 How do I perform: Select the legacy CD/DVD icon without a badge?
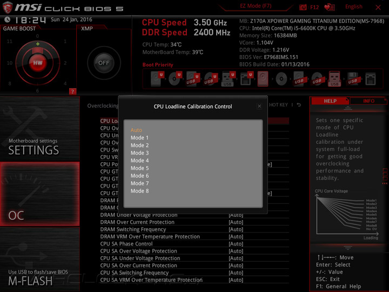point(281,79)
